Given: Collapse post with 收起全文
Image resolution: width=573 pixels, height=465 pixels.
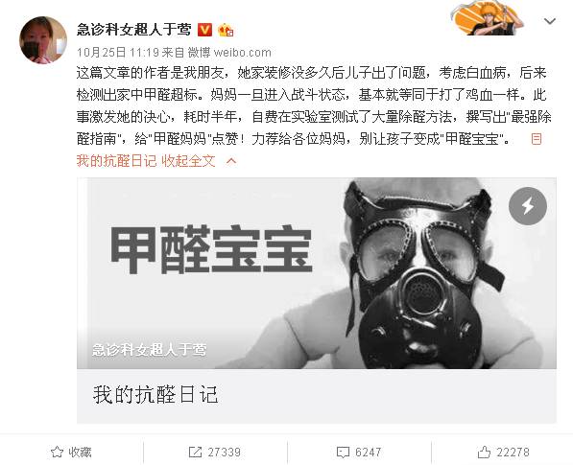Looking at the screenshot, I should (x=188, y=161).
